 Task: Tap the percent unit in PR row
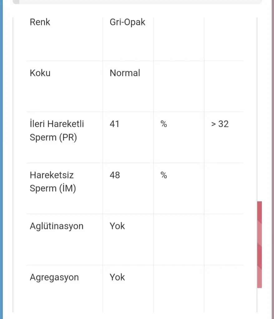click(x=164, y=124)
